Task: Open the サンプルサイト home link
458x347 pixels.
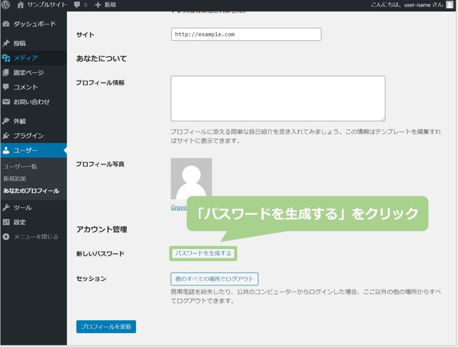Action: (41, 5)
